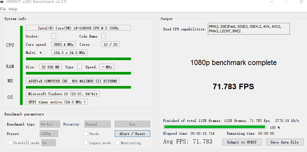Image resolution: width=307 pixels, height=152 pixels.
Task: Enable the Legacy mode checkbox
Action: coord(86,143)
